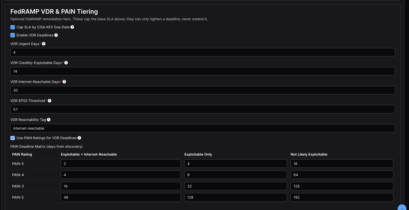Click the PAIN-3 row label
Image resolution: width=409 pixels, height=210 pixels.
click(18, 186)
